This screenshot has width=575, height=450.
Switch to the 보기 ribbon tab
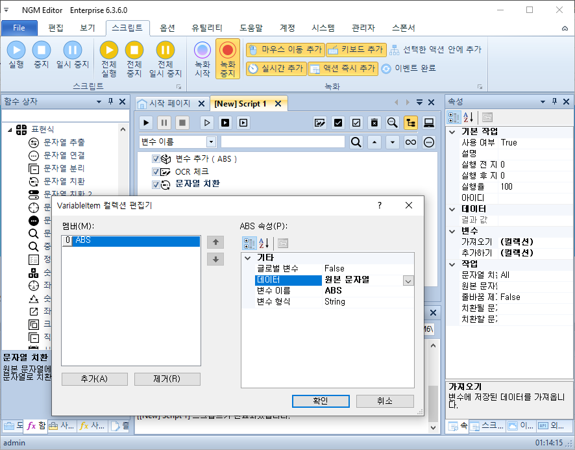[x=88, y=28]
